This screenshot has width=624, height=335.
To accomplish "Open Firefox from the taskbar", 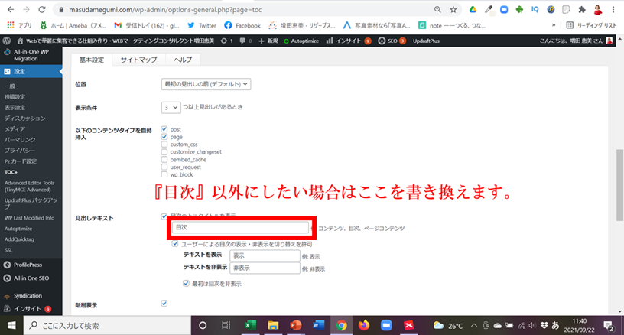I will (364, 326).
